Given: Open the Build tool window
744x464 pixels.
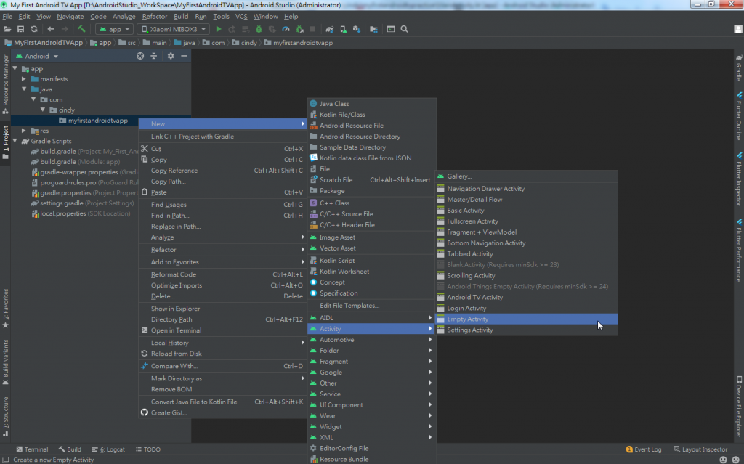Looking at the screenshot, I should point(70,449).
